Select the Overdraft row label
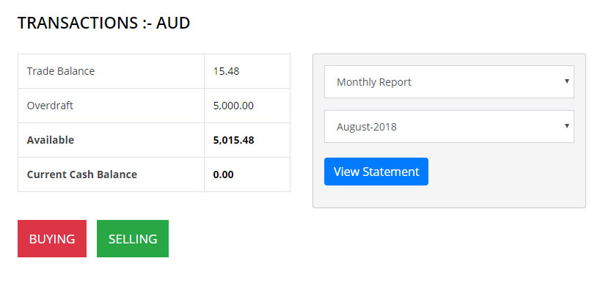This screenshot has height=283, width=603. 50,106
